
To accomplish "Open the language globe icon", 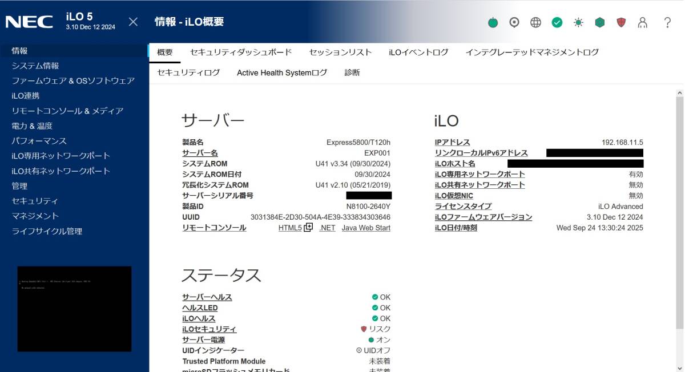I will (x=535, y=22).
